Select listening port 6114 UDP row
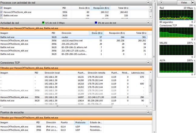The height and width of the screenshot is (133, 196). coord(52,127)
